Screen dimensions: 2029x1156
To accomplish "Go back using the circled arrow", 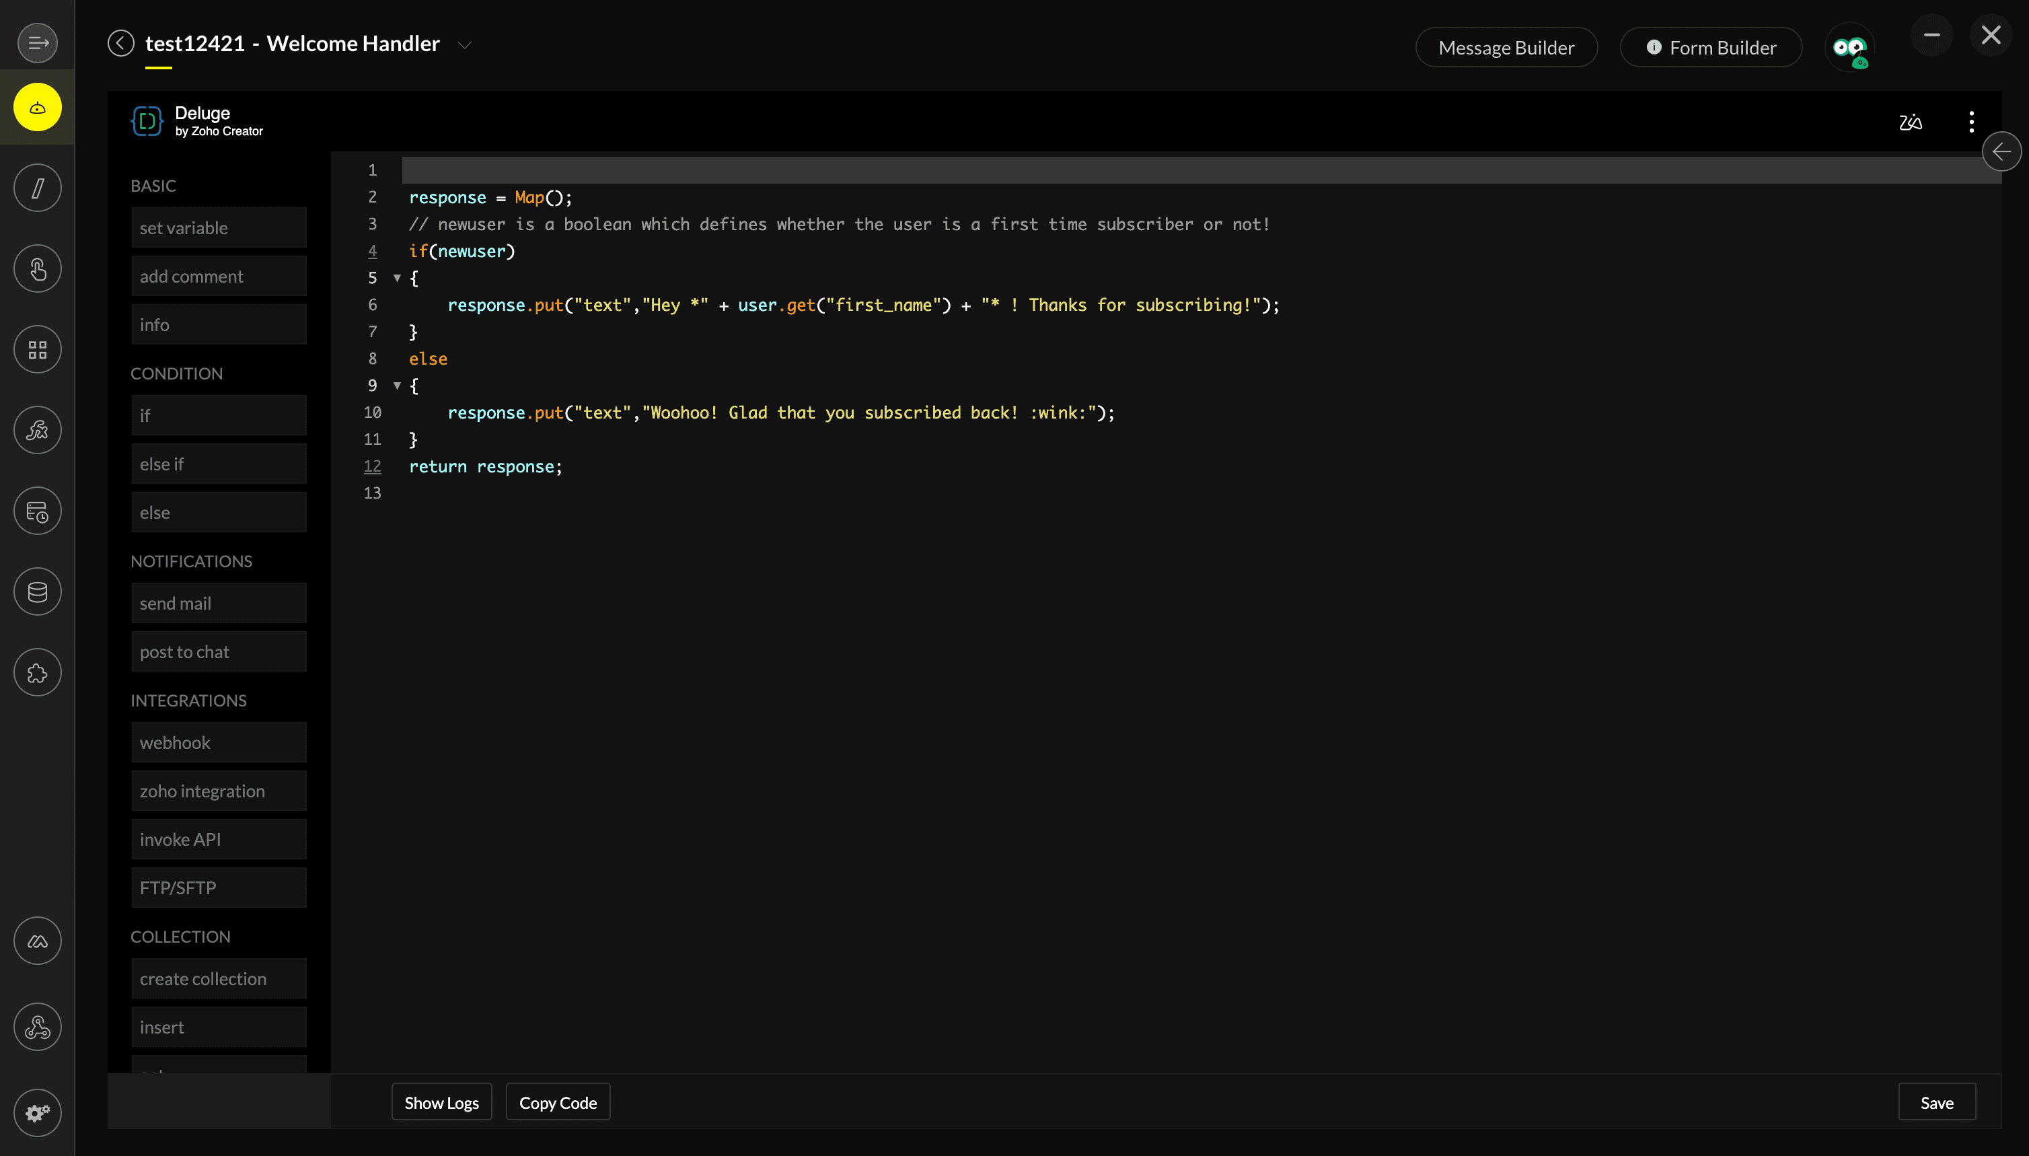I will coord(120,43).
